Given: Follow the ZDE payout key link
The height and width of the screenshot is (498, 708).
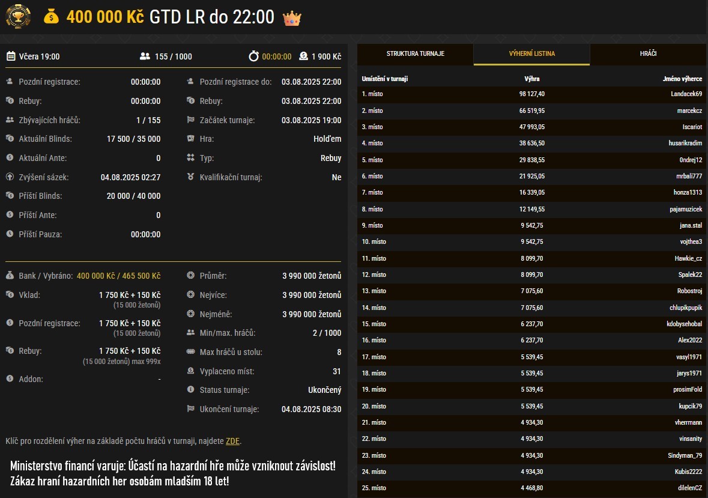Looking at the screenshot, I should pos(232,442).
